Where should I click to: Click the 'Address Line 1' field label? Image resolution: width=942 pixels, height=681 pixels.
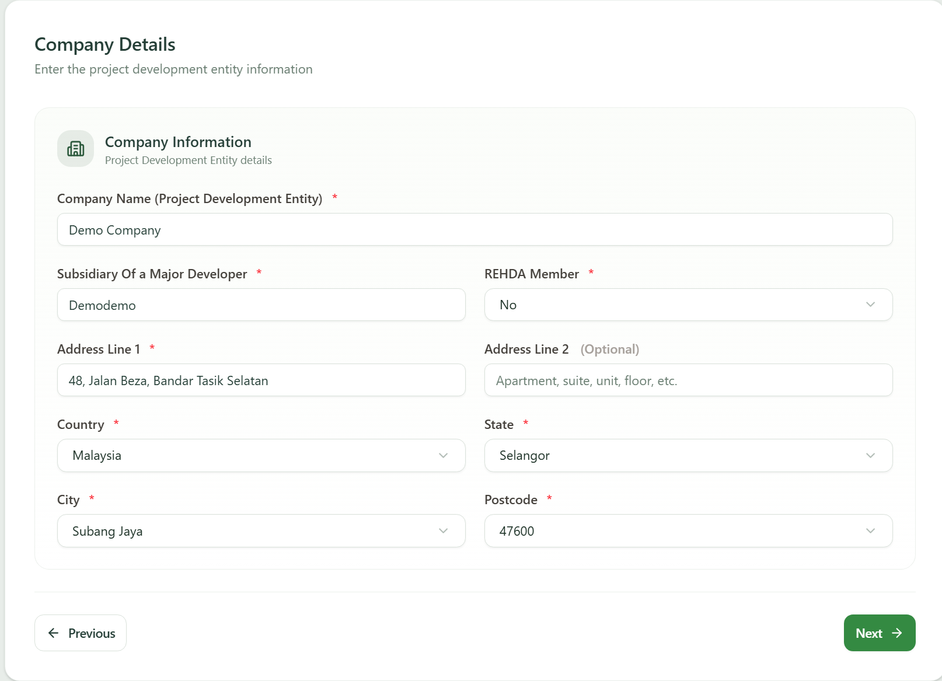(99, 349)
